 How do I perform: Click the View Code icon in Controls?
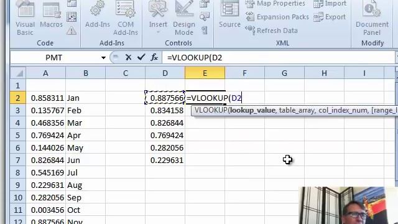tap(205, 17)
